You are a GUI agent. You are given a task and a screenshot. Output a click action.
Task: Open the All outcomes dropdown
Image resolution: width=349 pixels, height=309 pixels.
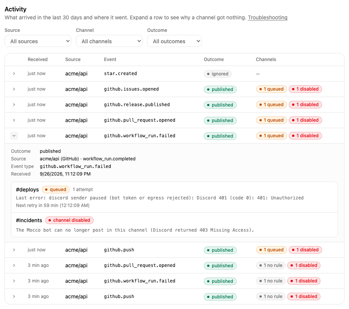pos(174,41)
